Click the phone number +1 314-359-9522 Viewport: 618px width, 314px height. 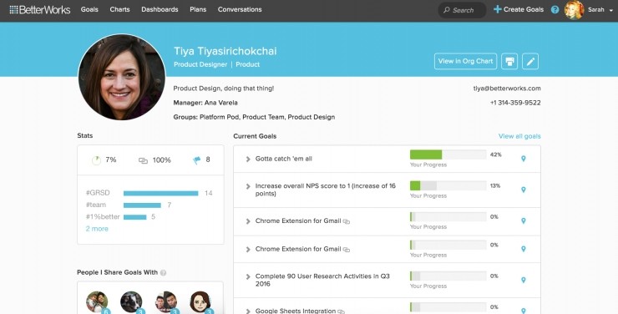515,103
